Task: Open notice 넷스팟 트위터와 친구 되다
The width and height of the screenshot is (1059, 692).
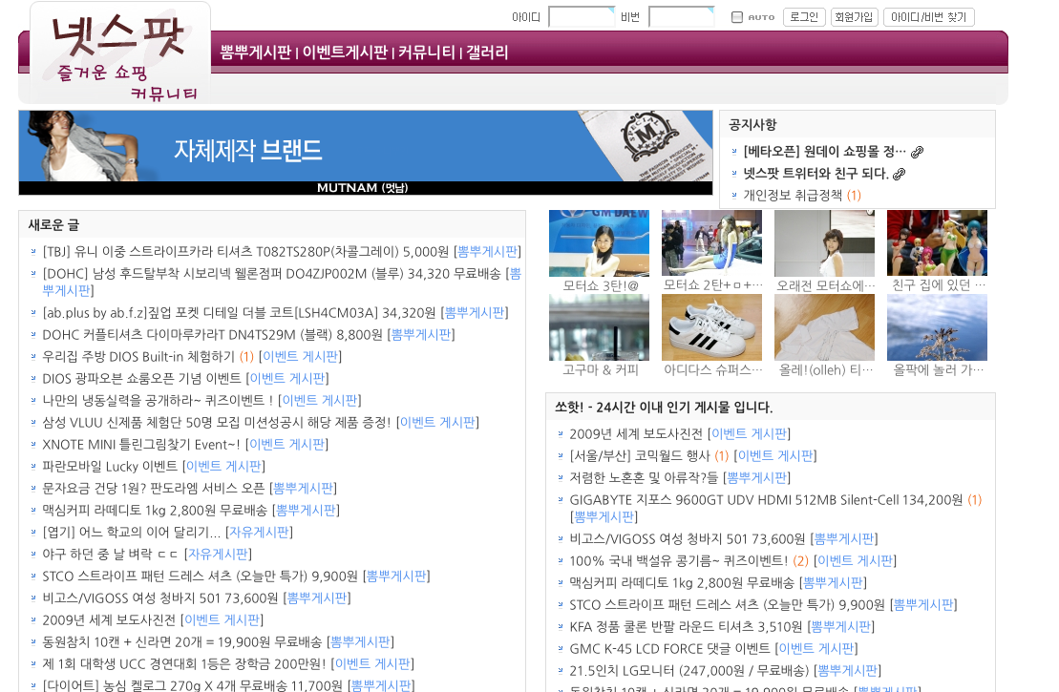Action: click(815, 174)
